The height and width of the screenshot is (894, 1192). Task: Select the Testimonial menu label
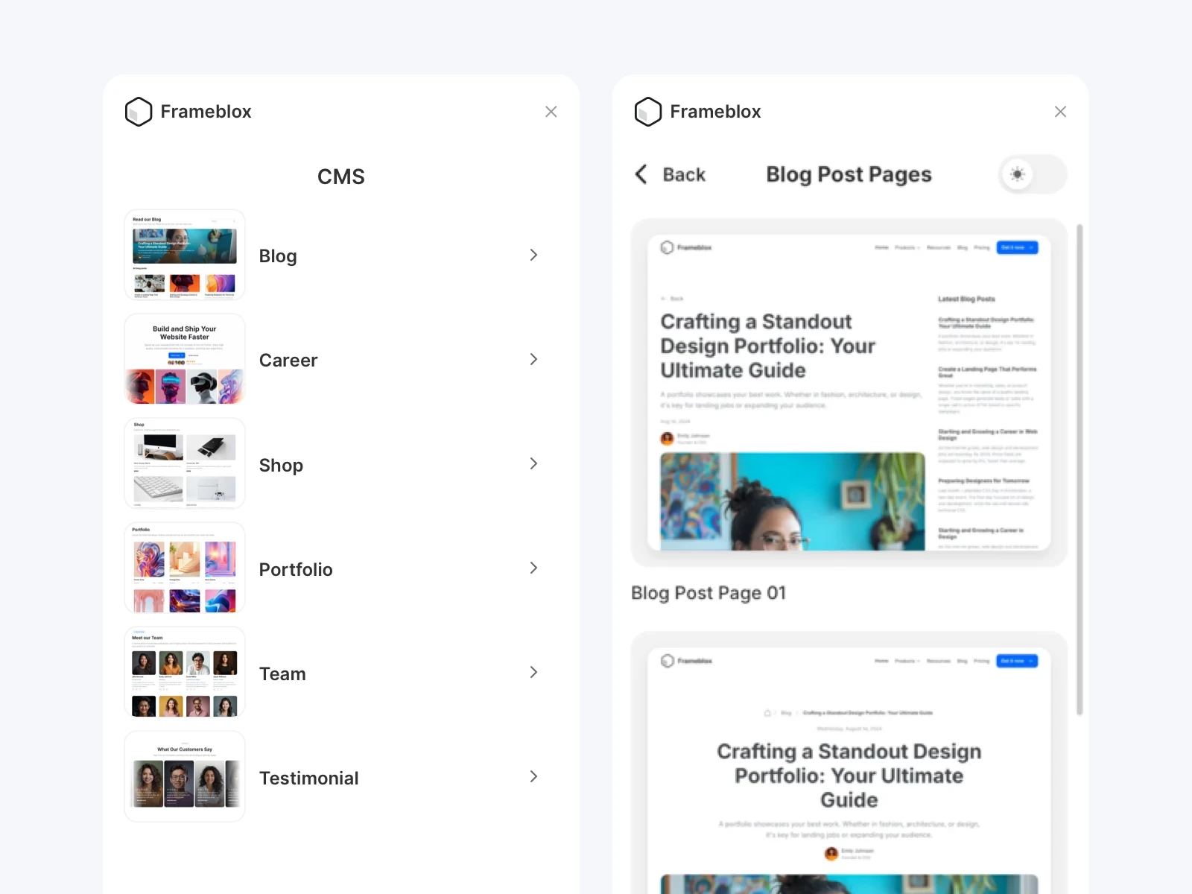(x=309, y=778)
